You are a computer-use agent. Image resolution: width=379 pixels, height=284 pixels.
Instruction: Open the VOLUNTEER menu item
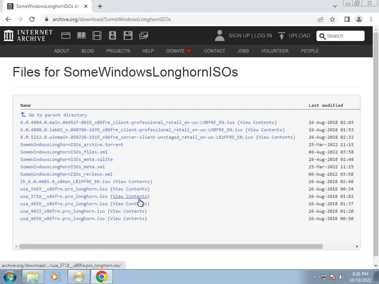click(x=275, y=51)
